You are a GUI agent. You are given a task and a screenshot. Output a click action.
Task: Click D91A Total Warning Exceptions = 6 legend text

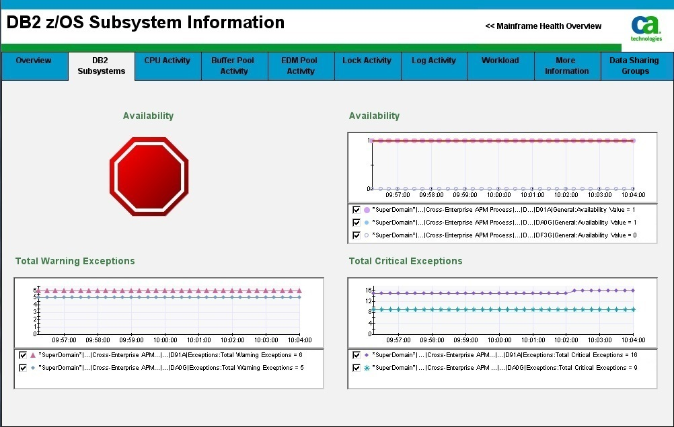[x=170, y=355]
